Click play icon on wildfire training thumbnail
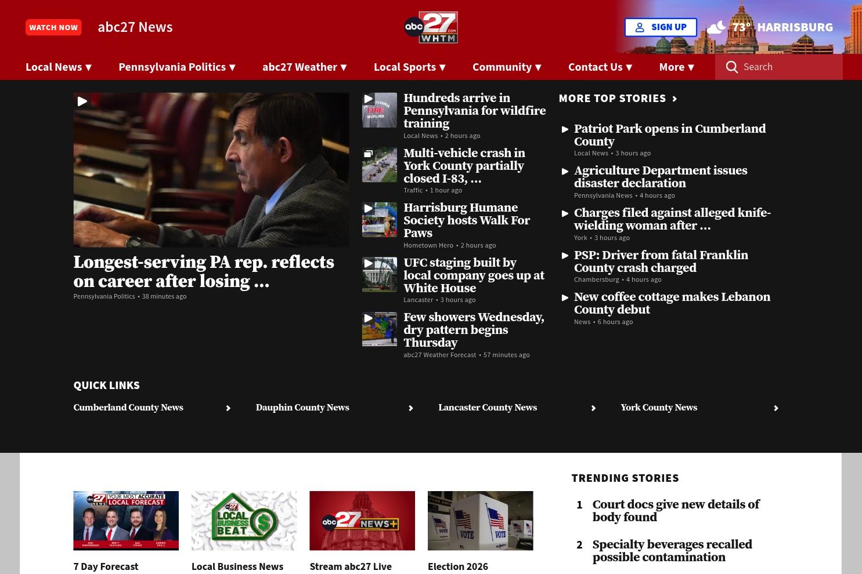 [368, 99]
